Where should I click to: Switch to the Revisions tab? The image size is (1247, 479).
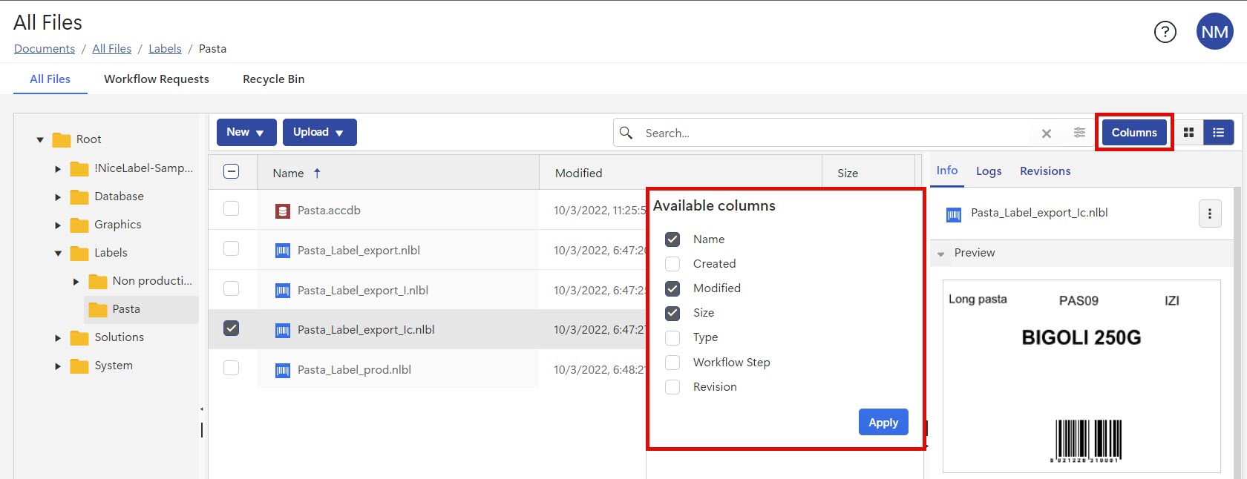[x=1044, y=171]
